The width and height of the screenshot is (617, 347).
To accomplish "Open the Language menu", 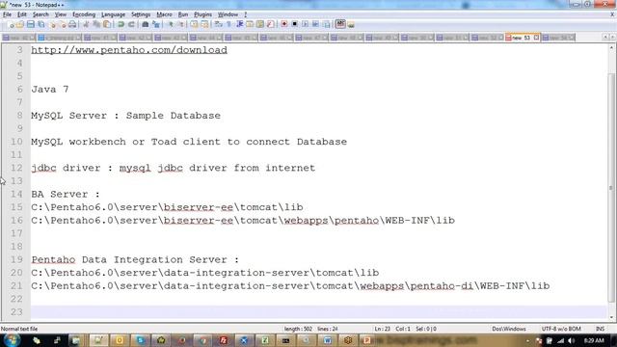I will 113,14.
